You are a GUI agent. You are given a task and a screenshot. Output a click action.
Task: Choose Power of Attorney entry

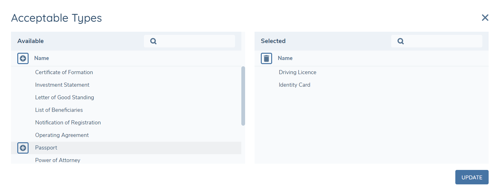[x=58, y=160]
